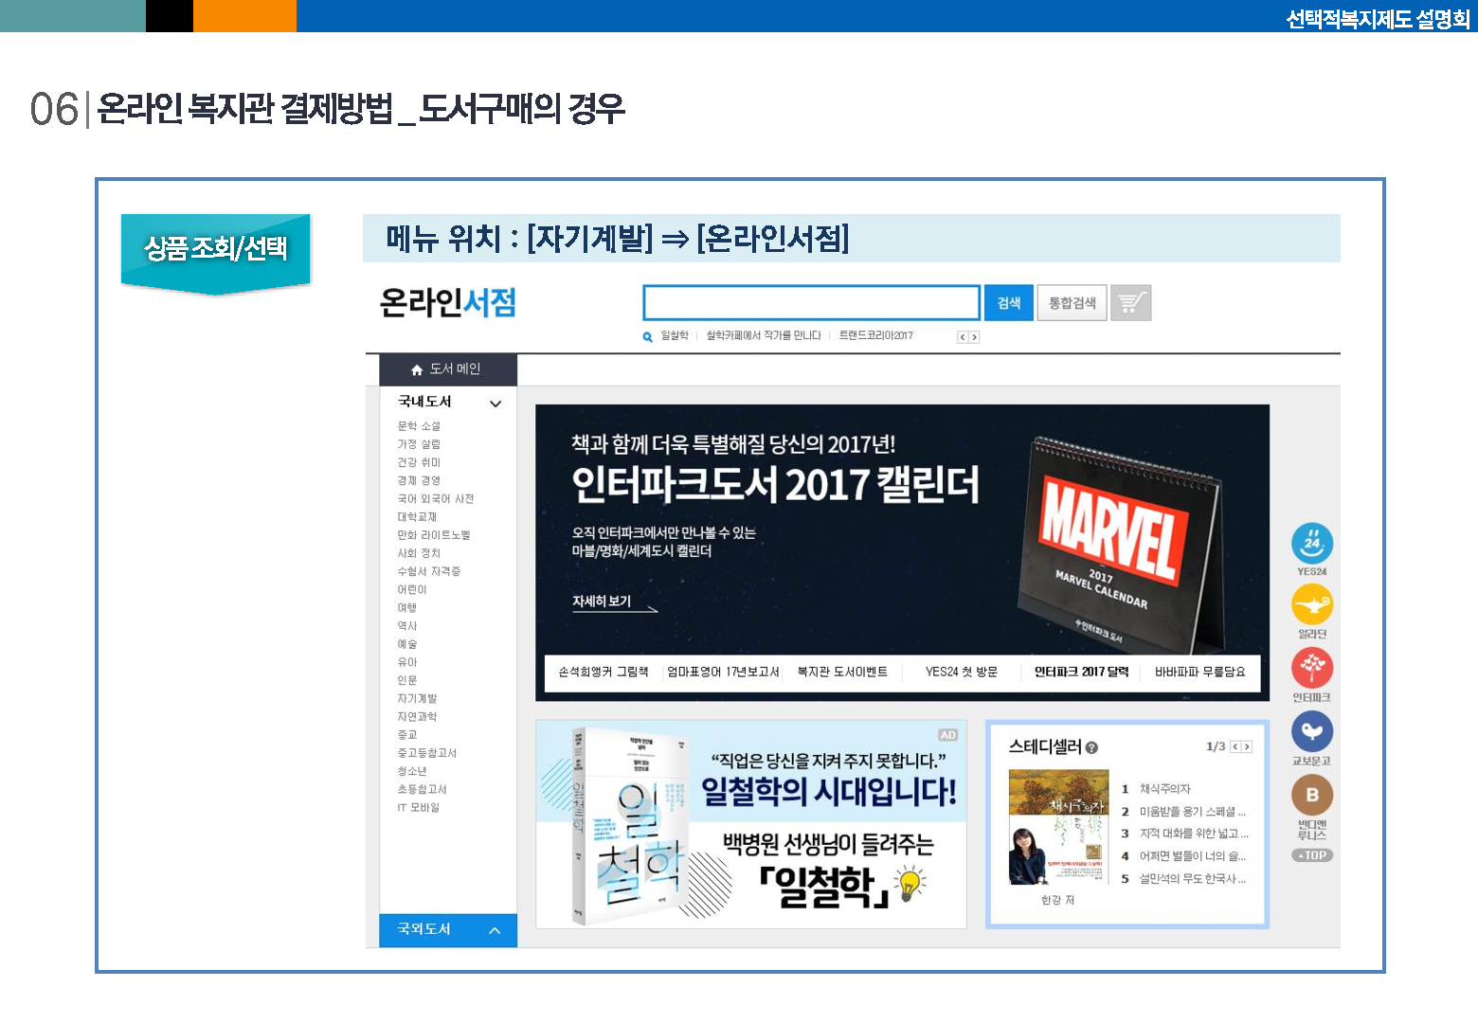Open the 도서 메인 tab
1478x1023 pixels.
tap(448, 369)
